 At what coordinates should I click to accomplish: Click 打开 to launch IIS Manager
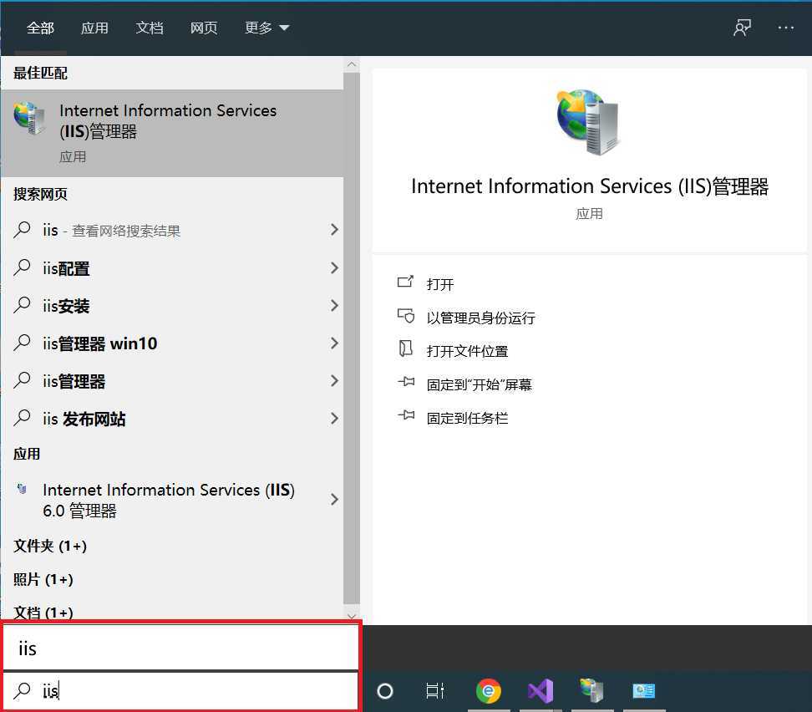tap(440, 284)
